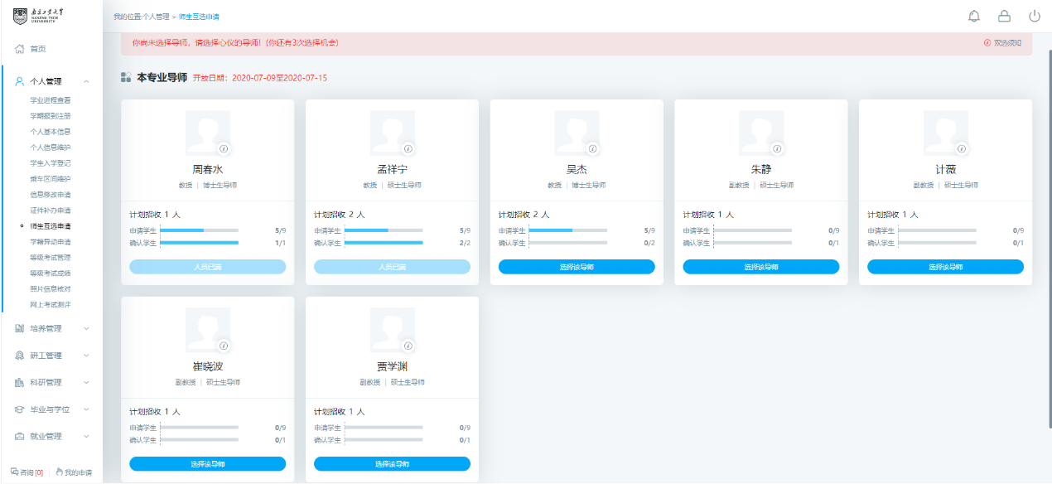The width and height of the screenshot is (1052, 484).
Task: Click 选择该导师 button for 崔晓波
Action: (207, 464)
